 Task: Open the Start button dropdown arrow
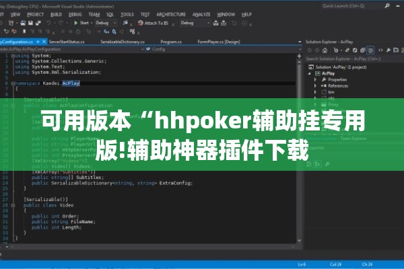(x=92, y=23)
